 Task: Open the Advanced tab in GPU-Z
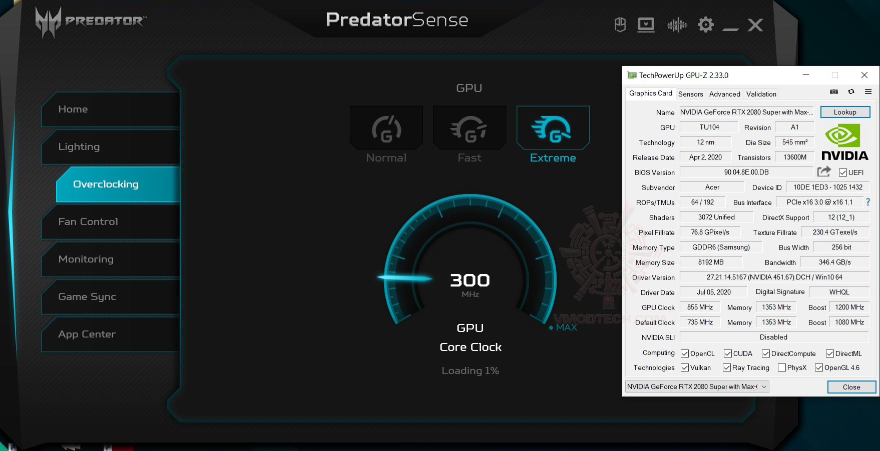724,94
